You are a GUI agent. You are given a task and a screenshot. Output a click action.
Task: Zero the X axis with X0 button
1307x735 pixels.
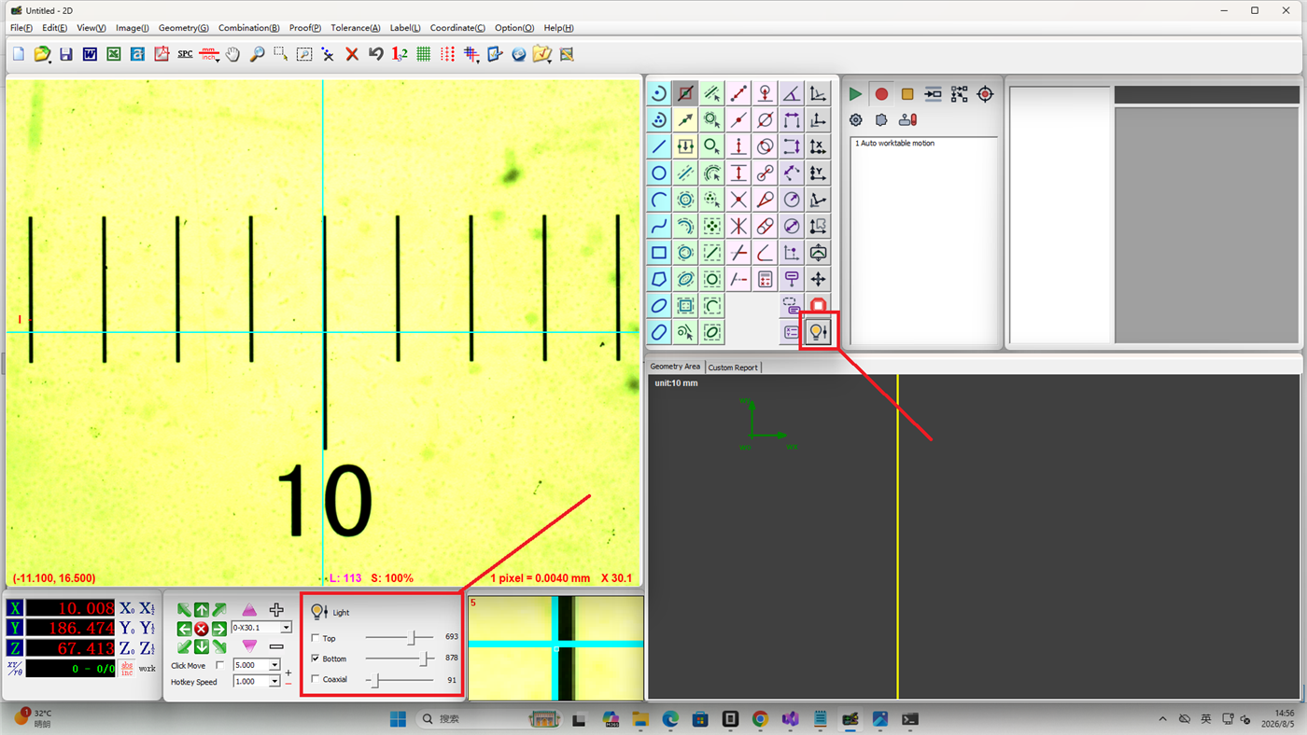click(128, 608)
